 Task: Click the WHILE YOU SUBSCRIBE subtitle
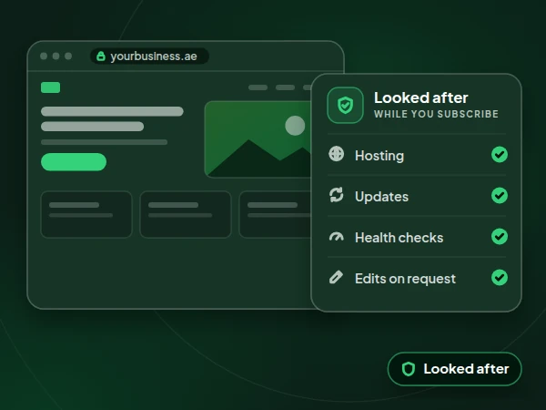[436, 114]
